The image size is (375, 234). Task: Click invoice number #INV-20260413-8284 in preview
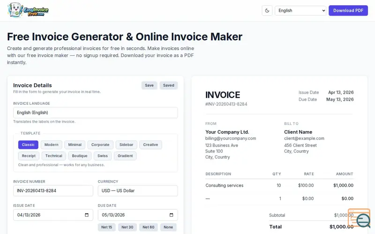[226, 104]
